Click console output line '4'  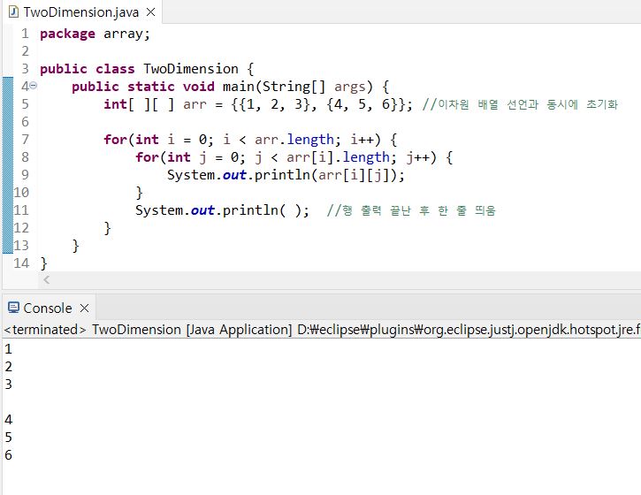(9, 420)
